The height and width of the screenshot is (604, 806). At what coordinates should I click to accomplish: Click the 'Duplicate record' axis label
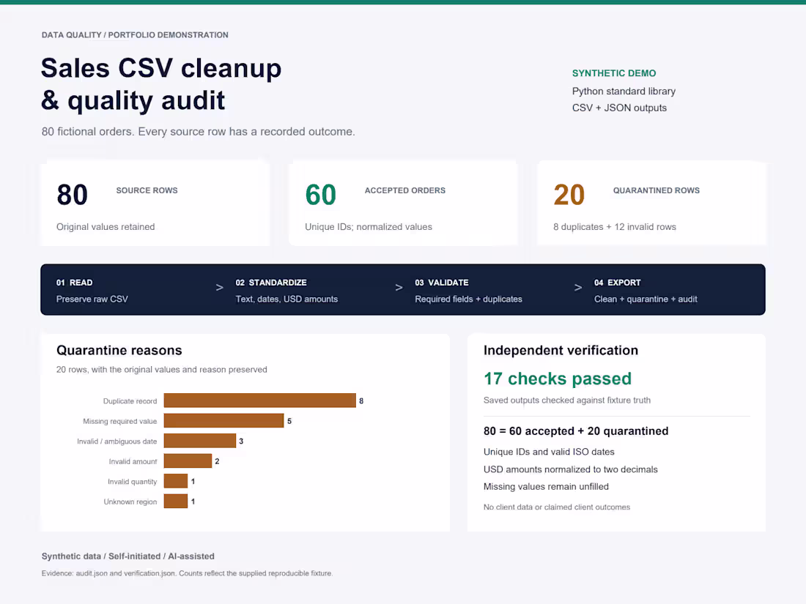130,401
